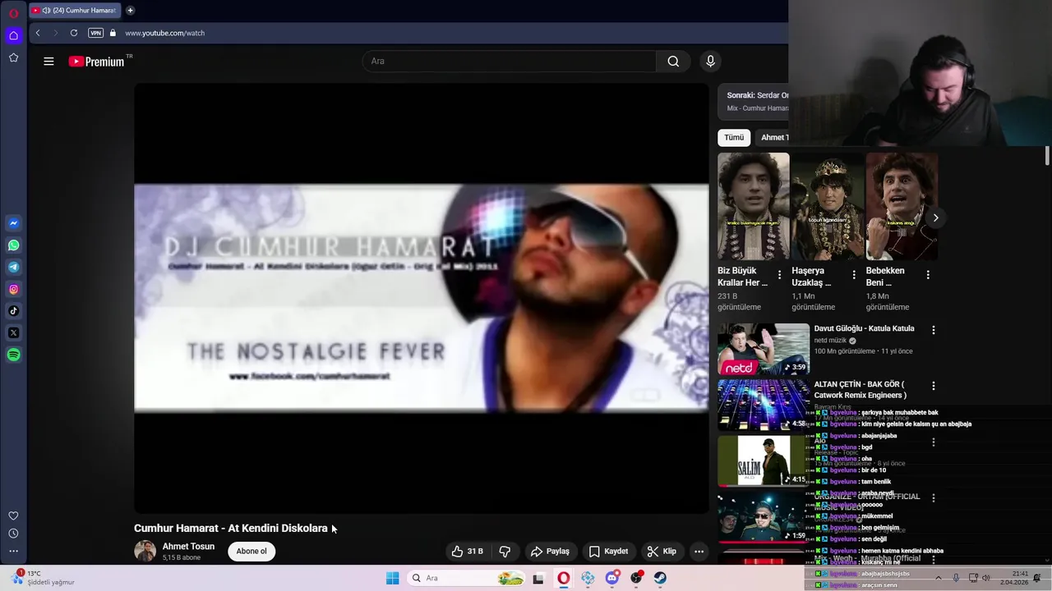Select the Cumhur Hamarat browser tab
The height and width of the screenshot is (591, 1052).
(x=75, y=11)
